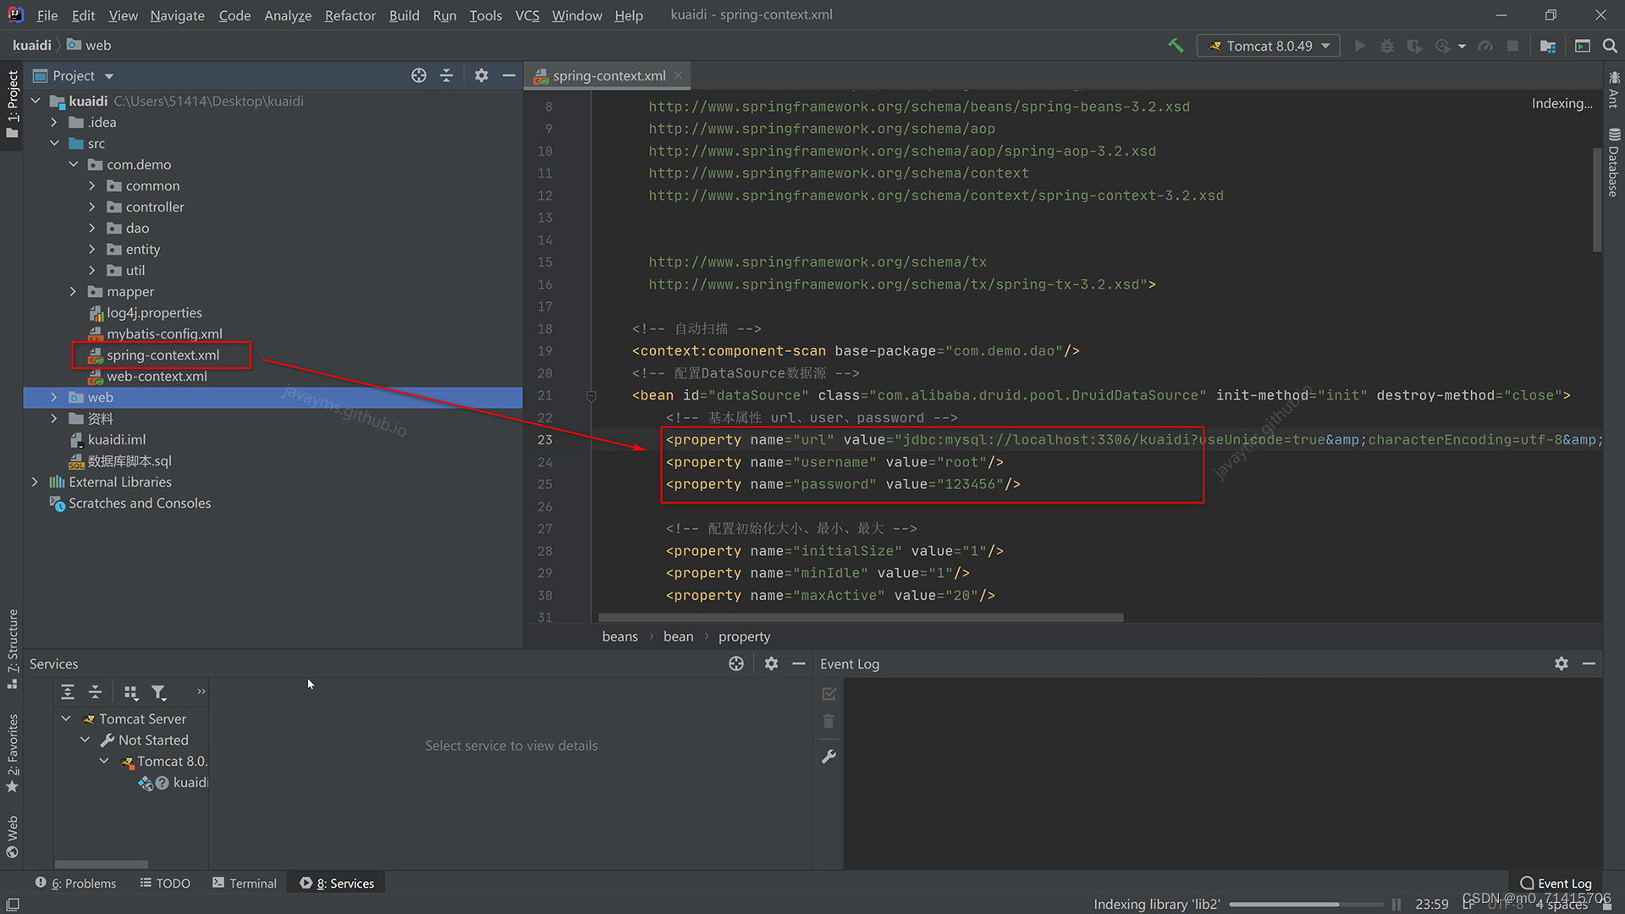This screenshot has height=914, width=1625.
Task: Collapse the Tomcat Server node
Action: (x=66, y=719)
